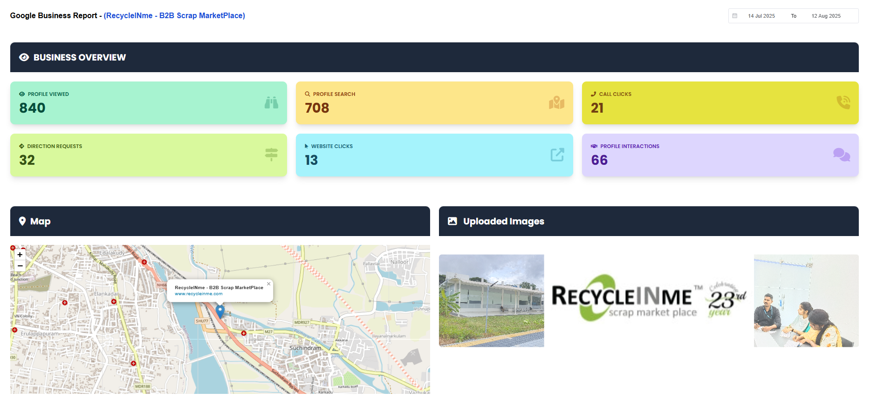Click the small eye icon next to Profile Viewed label
The height and width of the screenshot is (406, 870).
coord(22,94)
